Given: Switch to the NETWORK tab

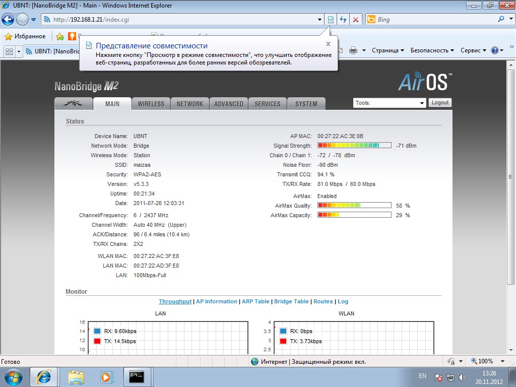Looking at the screenshot, I should tap(190, 104).
